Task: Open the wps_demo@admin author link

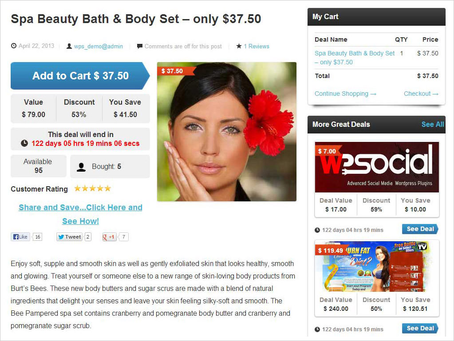Action: tap(99, 46)
